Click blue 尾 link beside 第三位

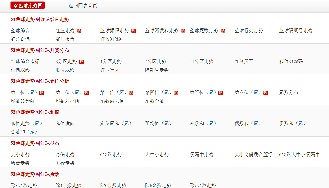tap(121, 92)
